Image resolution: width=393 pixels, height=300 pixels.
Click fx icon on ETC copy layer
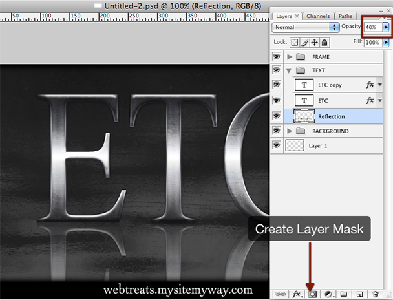click(x=370, y=85)
